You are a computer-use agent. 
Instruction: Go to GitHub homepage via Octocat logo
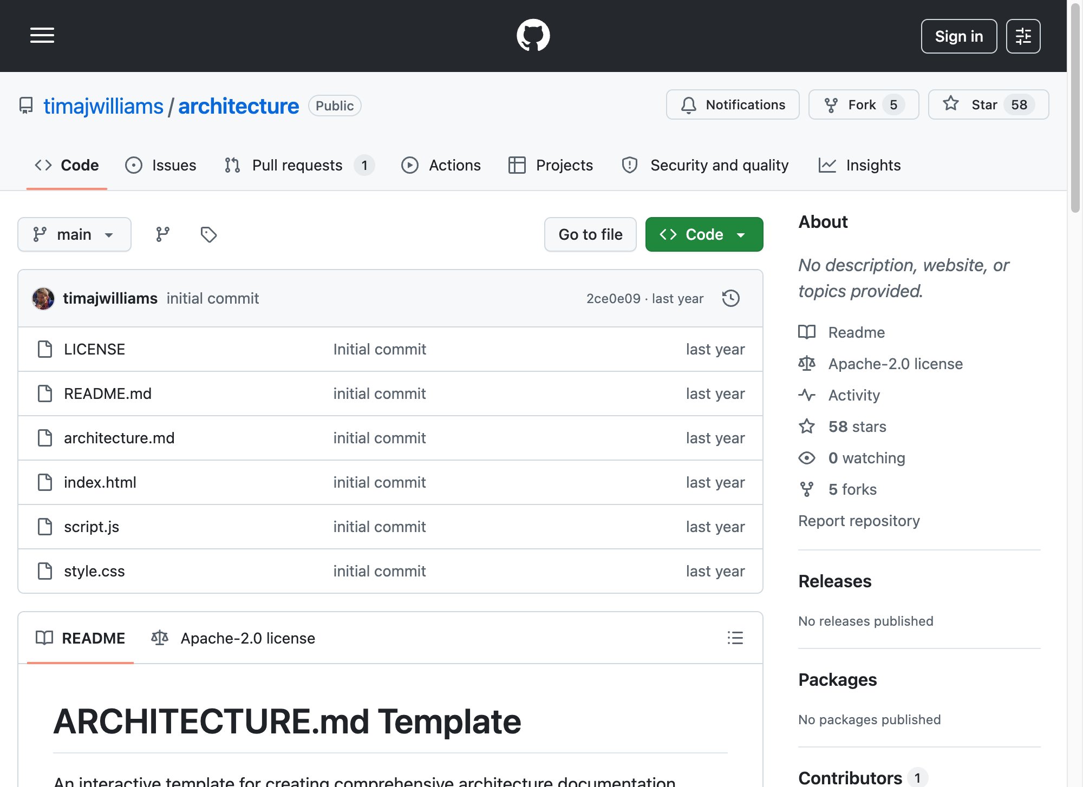pyautogui.click(x=533, y=36)
